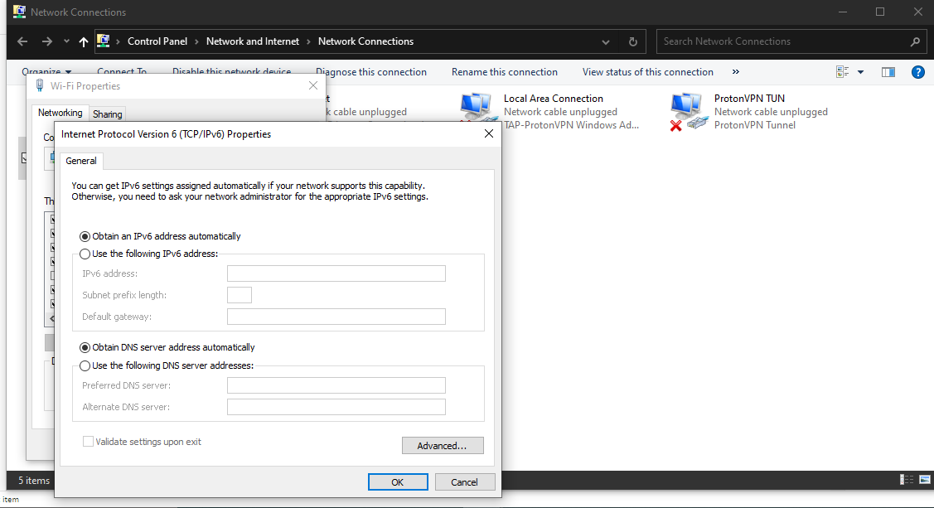Screen dimensions: 934x508
Task: Open the Advanced... settings button
Action: coord(443,446)
